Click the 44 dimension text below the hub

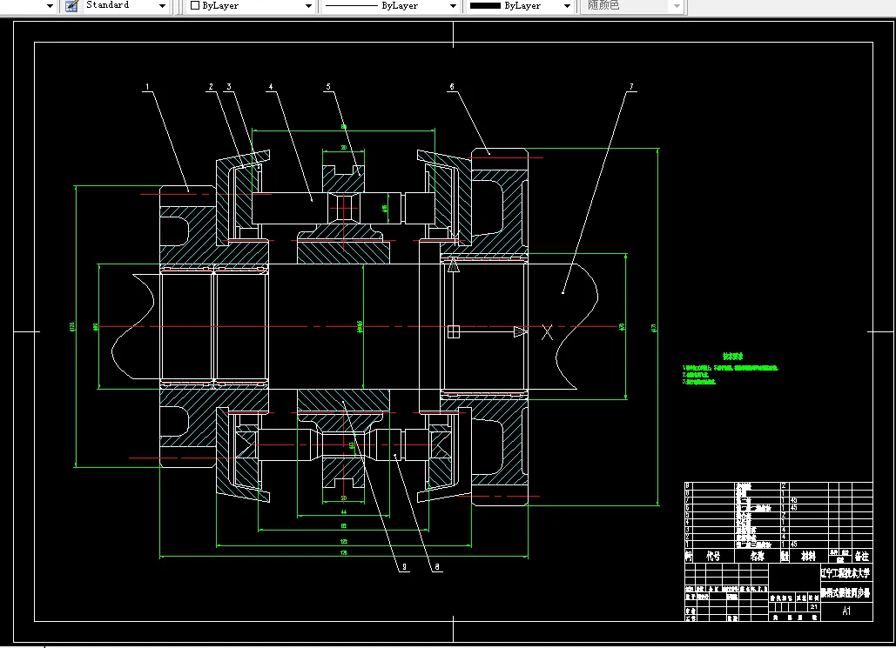point(344,512)
